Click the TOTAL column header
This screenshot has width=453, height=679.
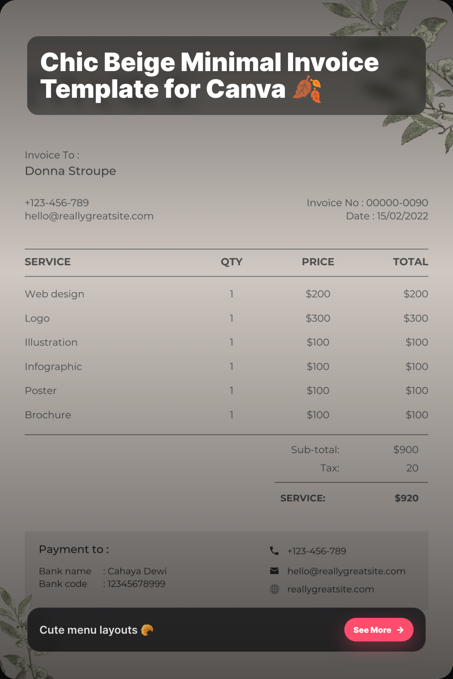click(410, 262)
